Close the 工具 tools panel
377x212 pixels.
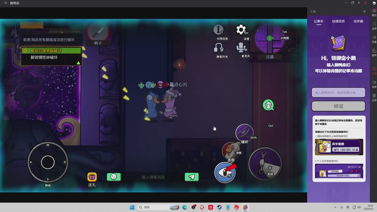(x=364, y=11)
